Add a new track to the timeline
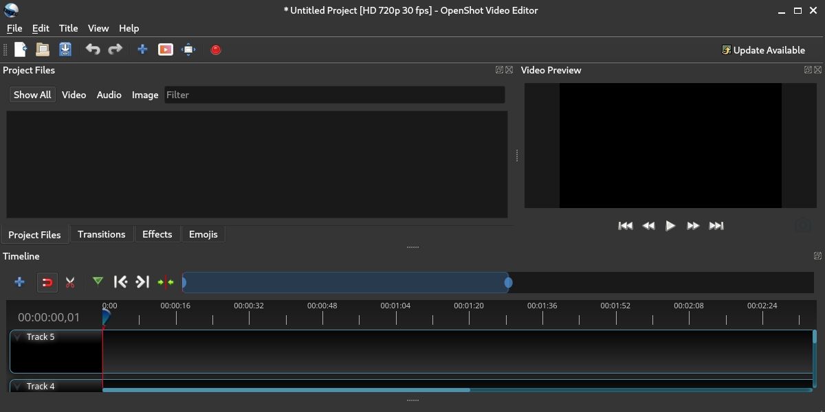The width and height of the screenshot is (825, 412). [x=19, y=282]
